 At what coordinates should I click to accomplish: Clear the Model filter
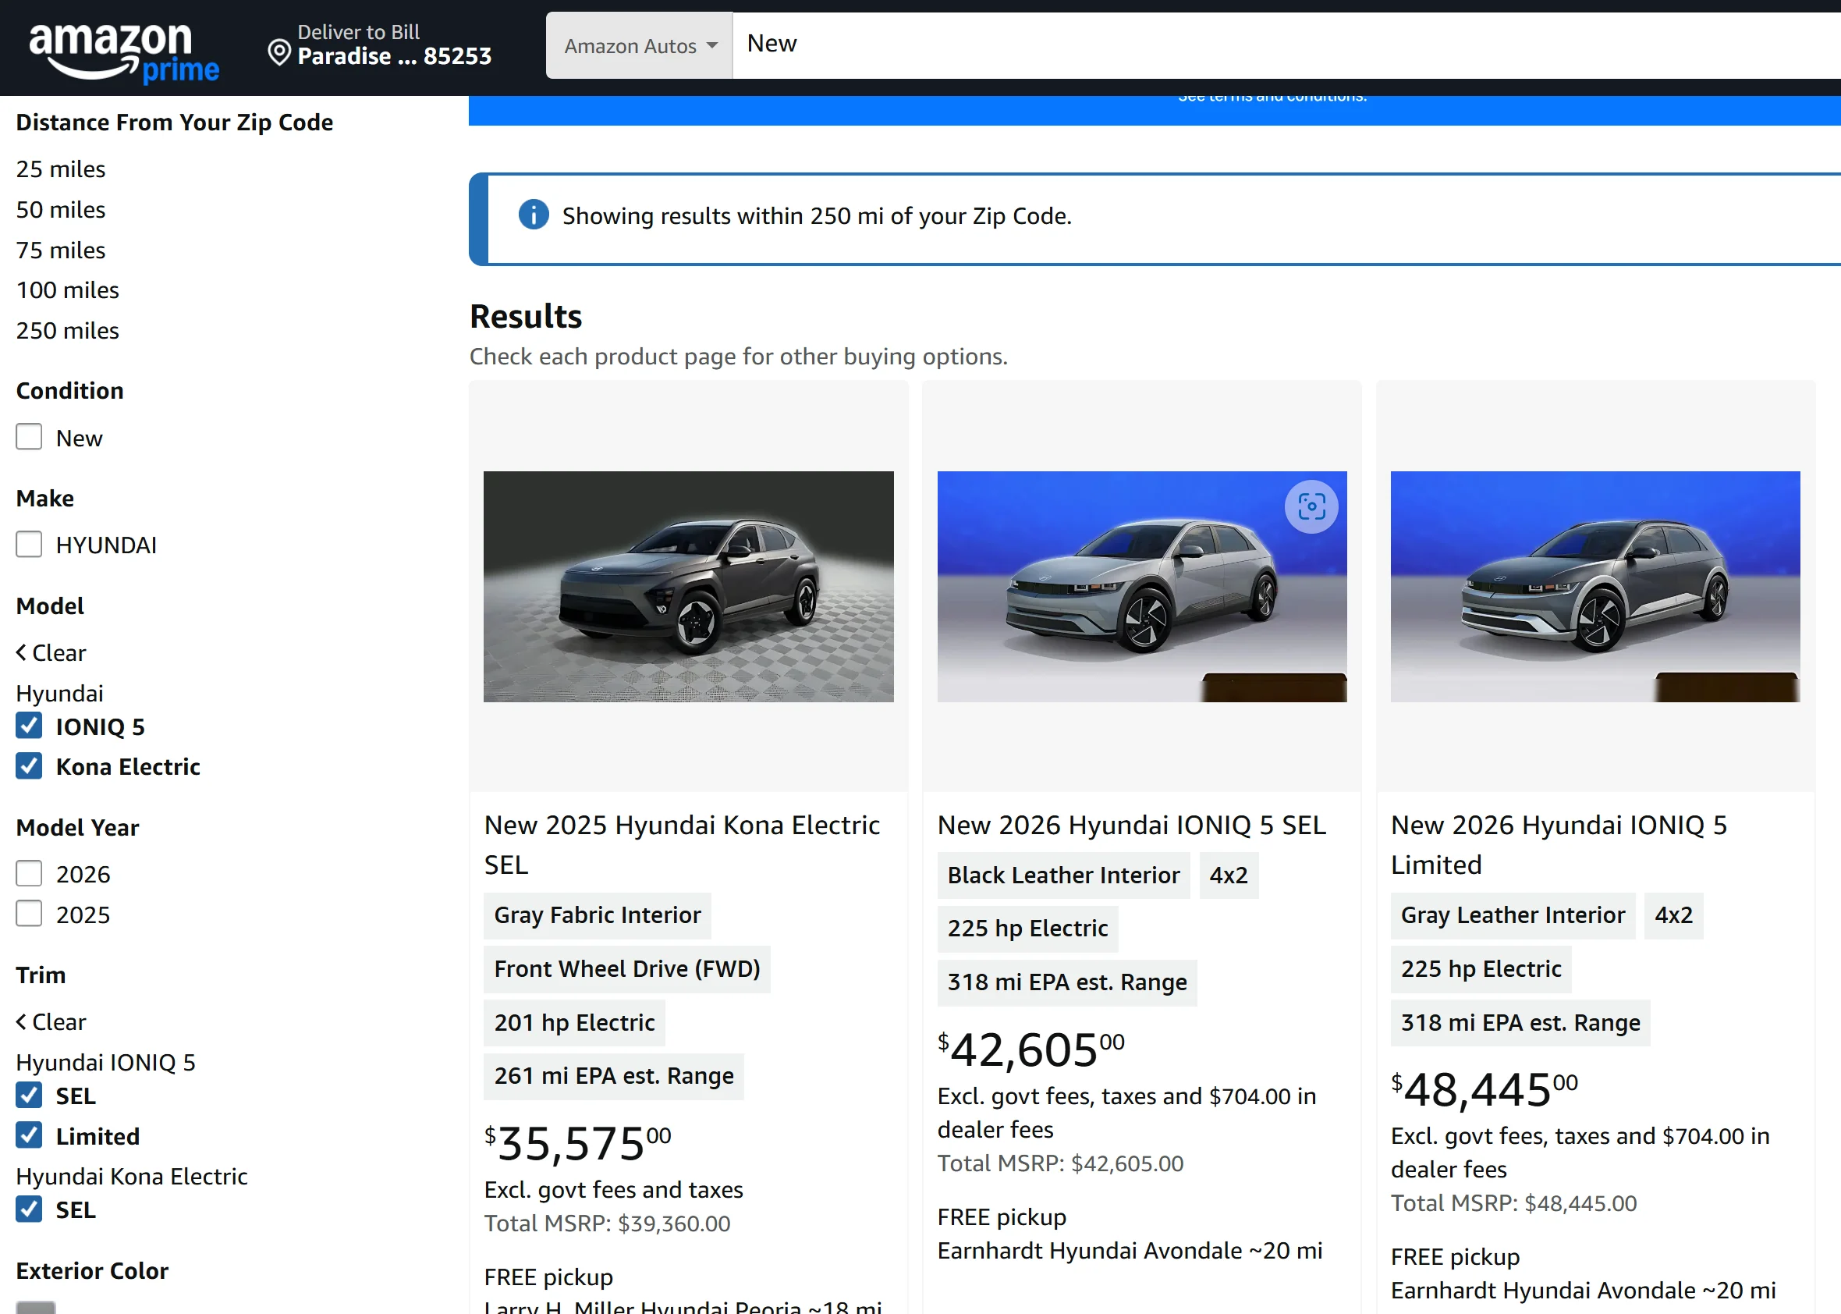(x=51, y=652)
